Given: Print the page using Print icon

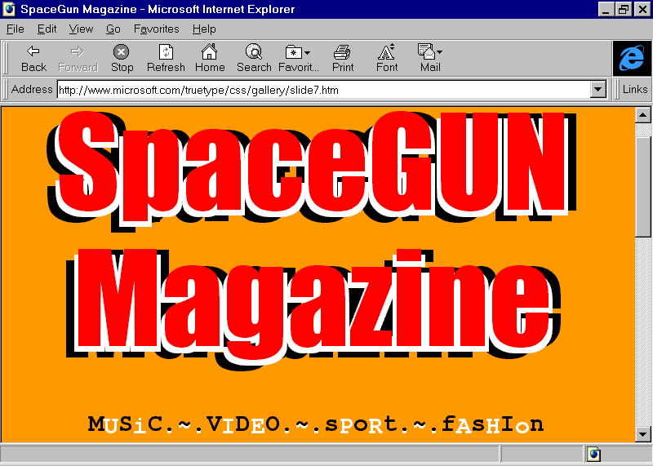Looking at the screenshot, I should [343, 52].
